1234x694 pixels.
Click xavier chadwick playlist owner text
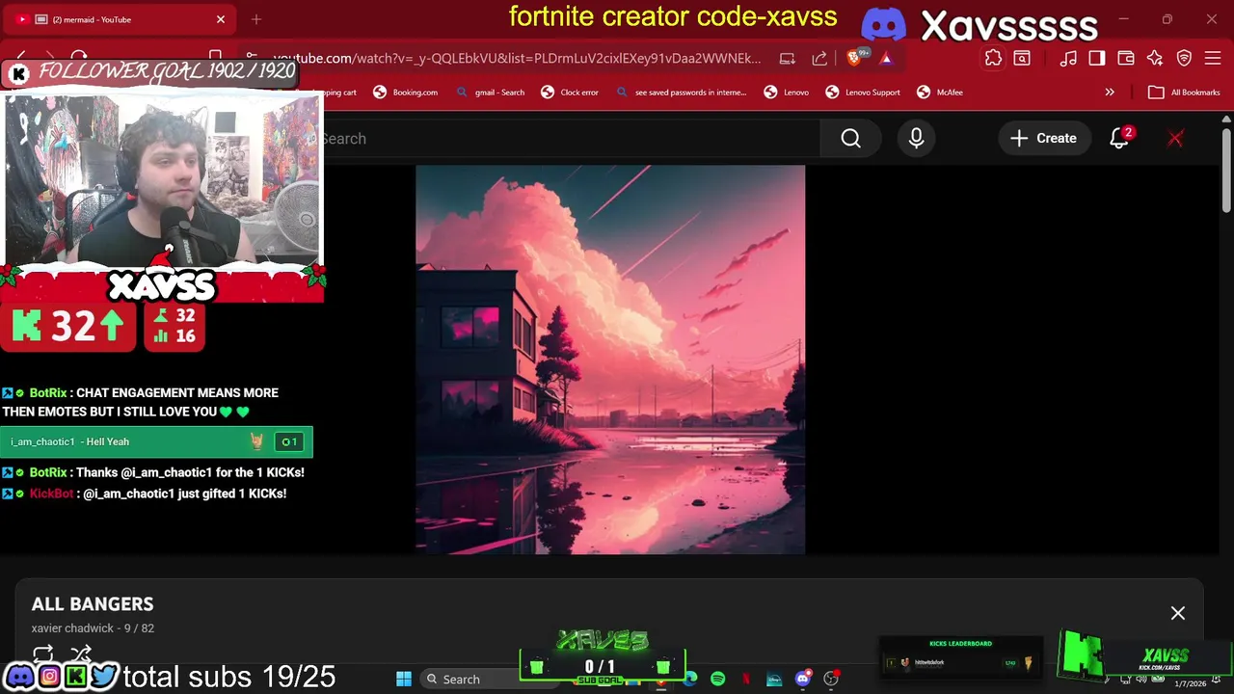72,628
